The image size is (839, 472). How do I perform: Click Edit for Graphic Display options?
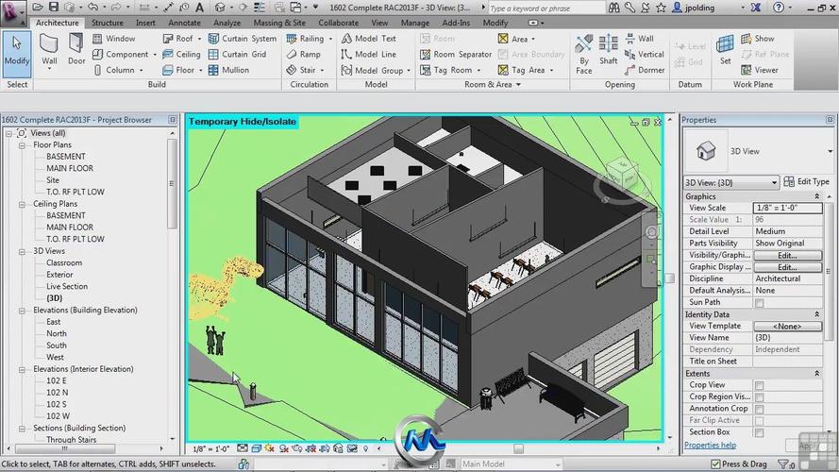787,267
